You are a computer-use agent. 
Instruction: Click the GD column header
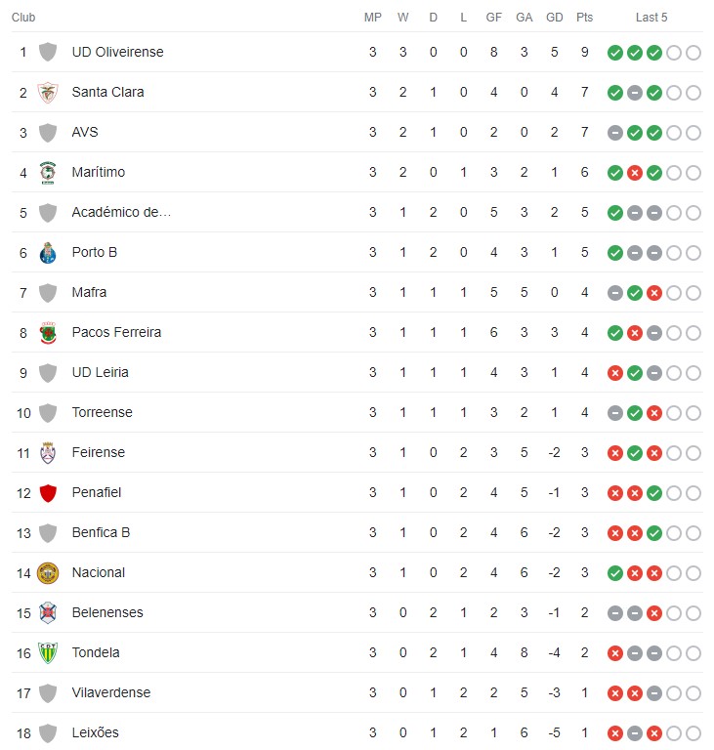(x=554, y=18)
